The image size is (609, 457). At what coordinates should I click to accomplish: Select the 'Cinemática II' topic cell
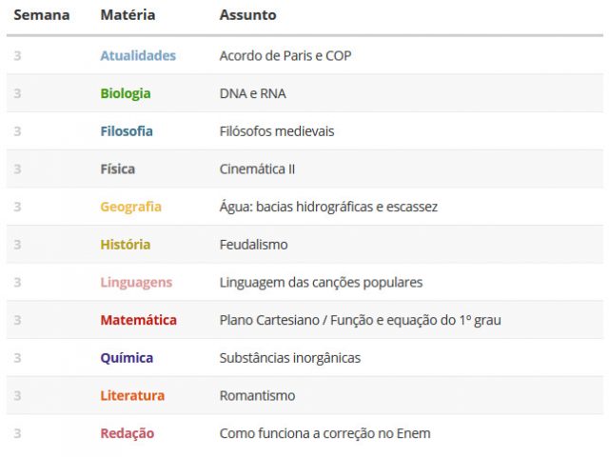257,169
